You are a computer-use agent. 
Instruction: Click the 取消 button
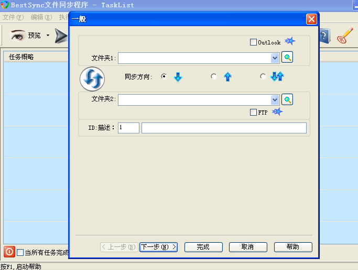pos(248,247)
